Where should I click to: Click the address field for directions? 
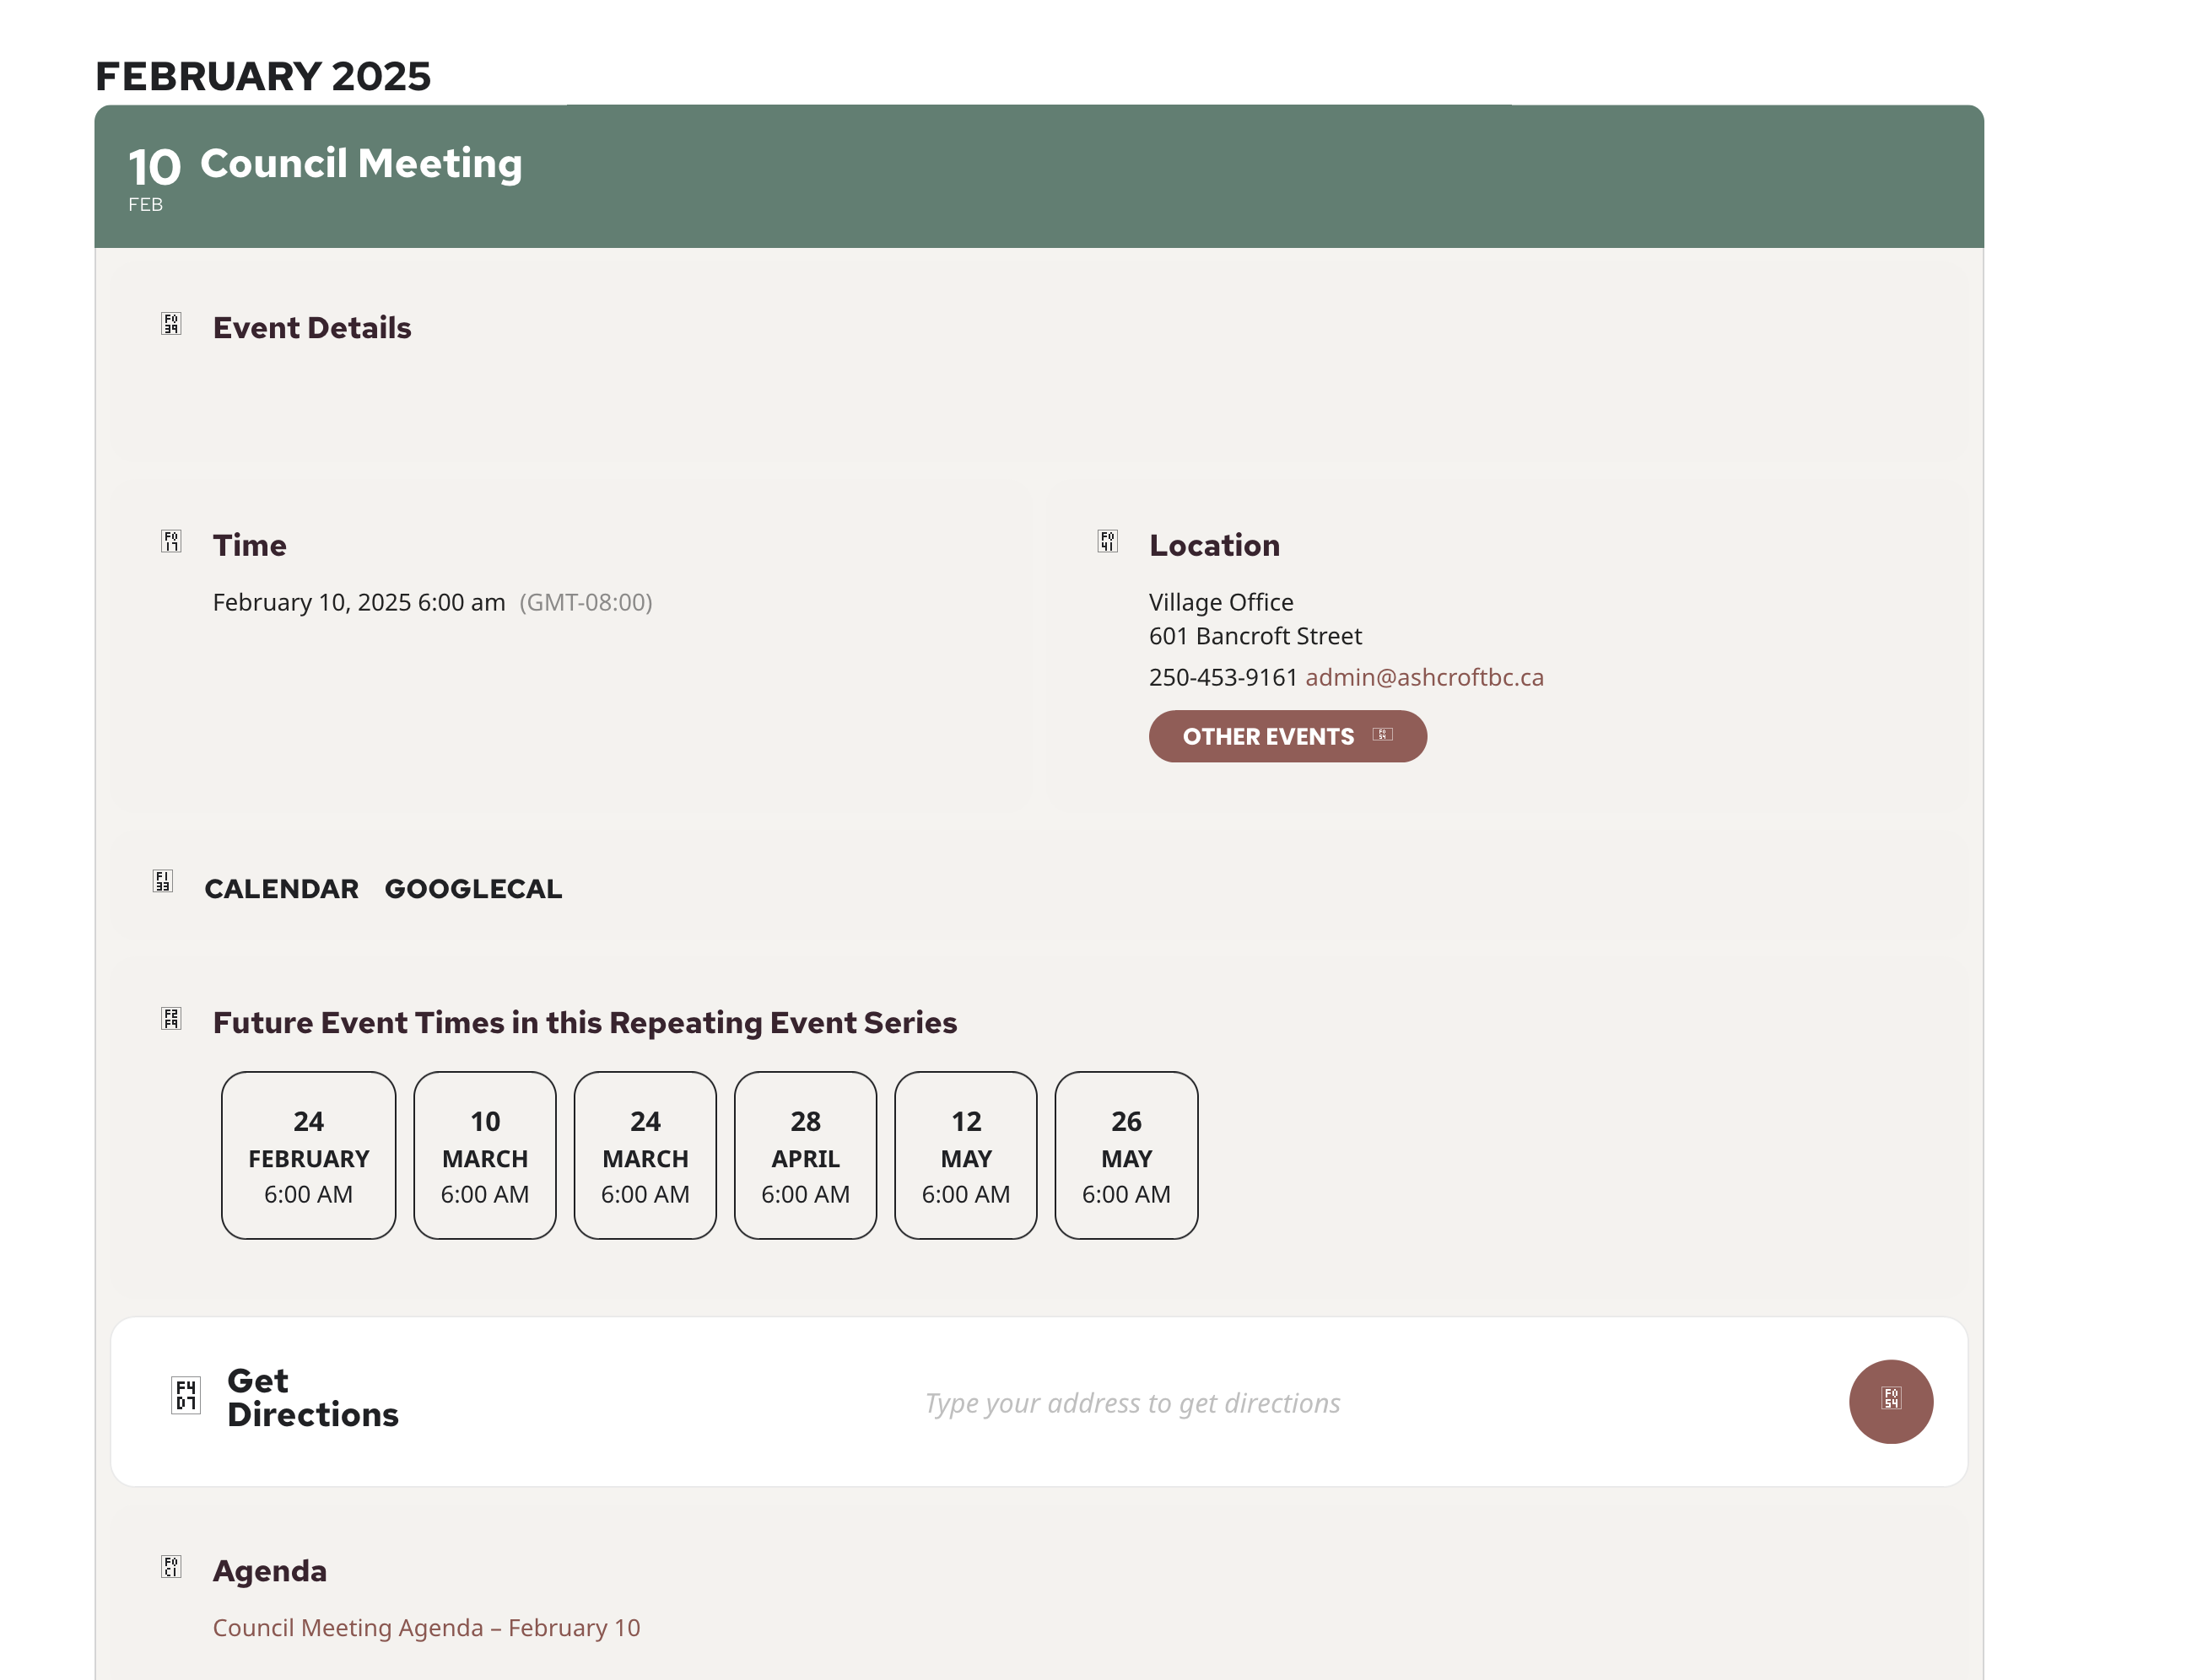(x=1131, y=1402)
